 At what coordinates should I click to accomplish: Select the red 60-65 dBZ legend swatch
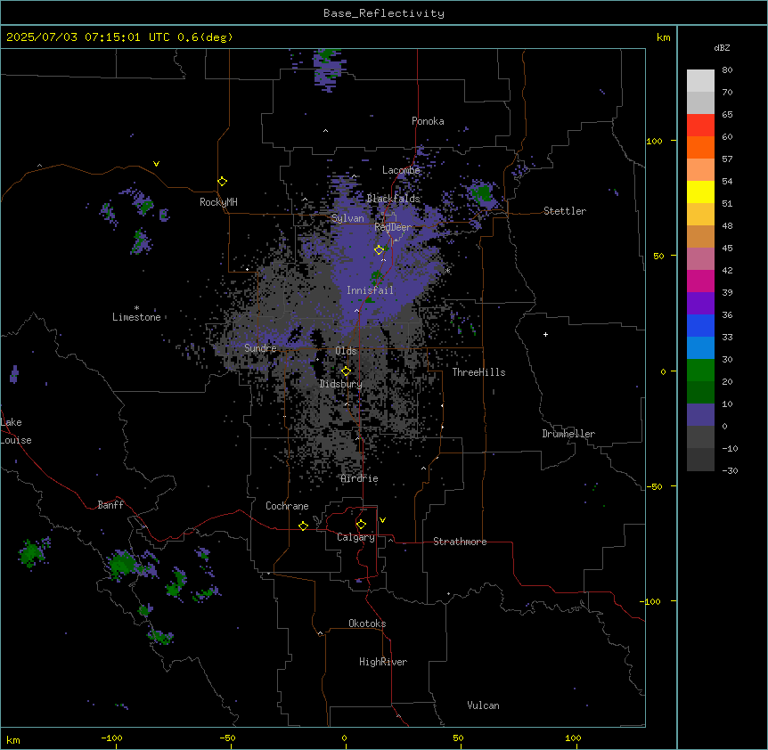click(700, 126)
